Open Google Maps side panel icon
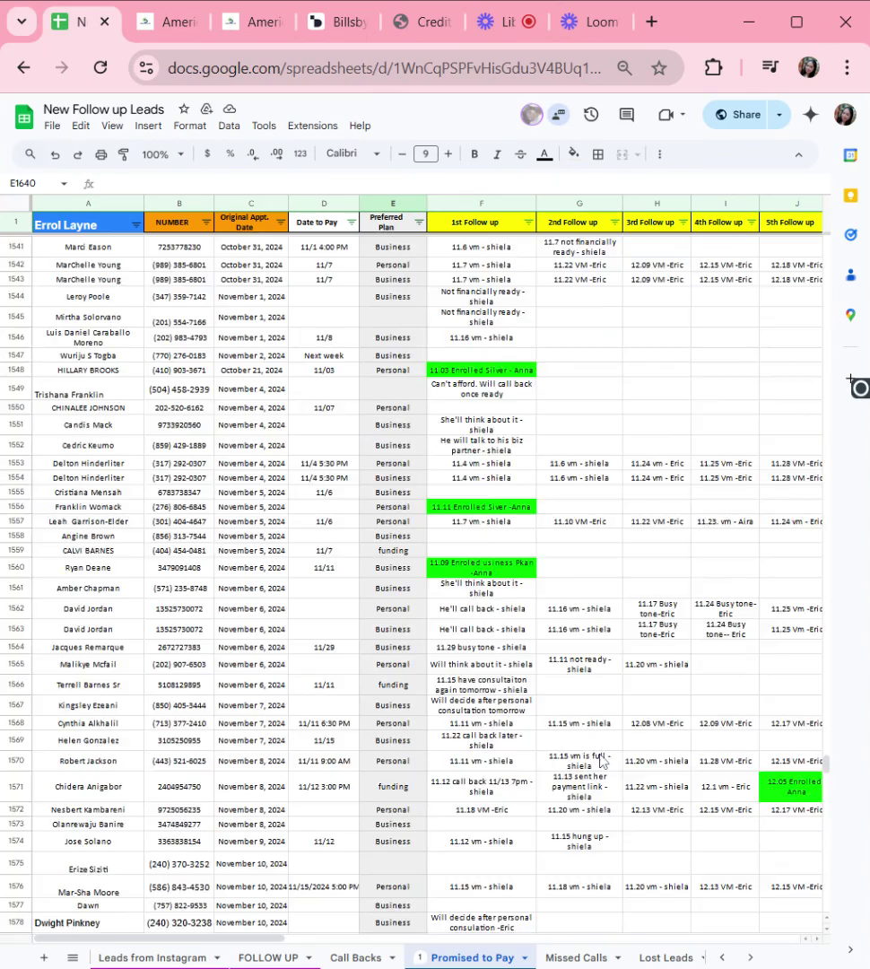 coord(851,315)
